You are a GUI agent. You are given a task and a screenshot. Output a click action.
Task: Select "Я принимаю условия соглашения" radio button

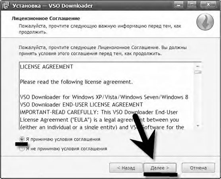click(x=22, y=139)
